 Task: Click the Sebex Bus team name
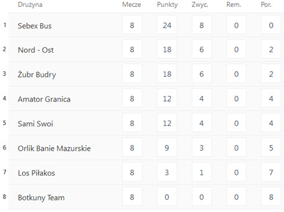35,26
